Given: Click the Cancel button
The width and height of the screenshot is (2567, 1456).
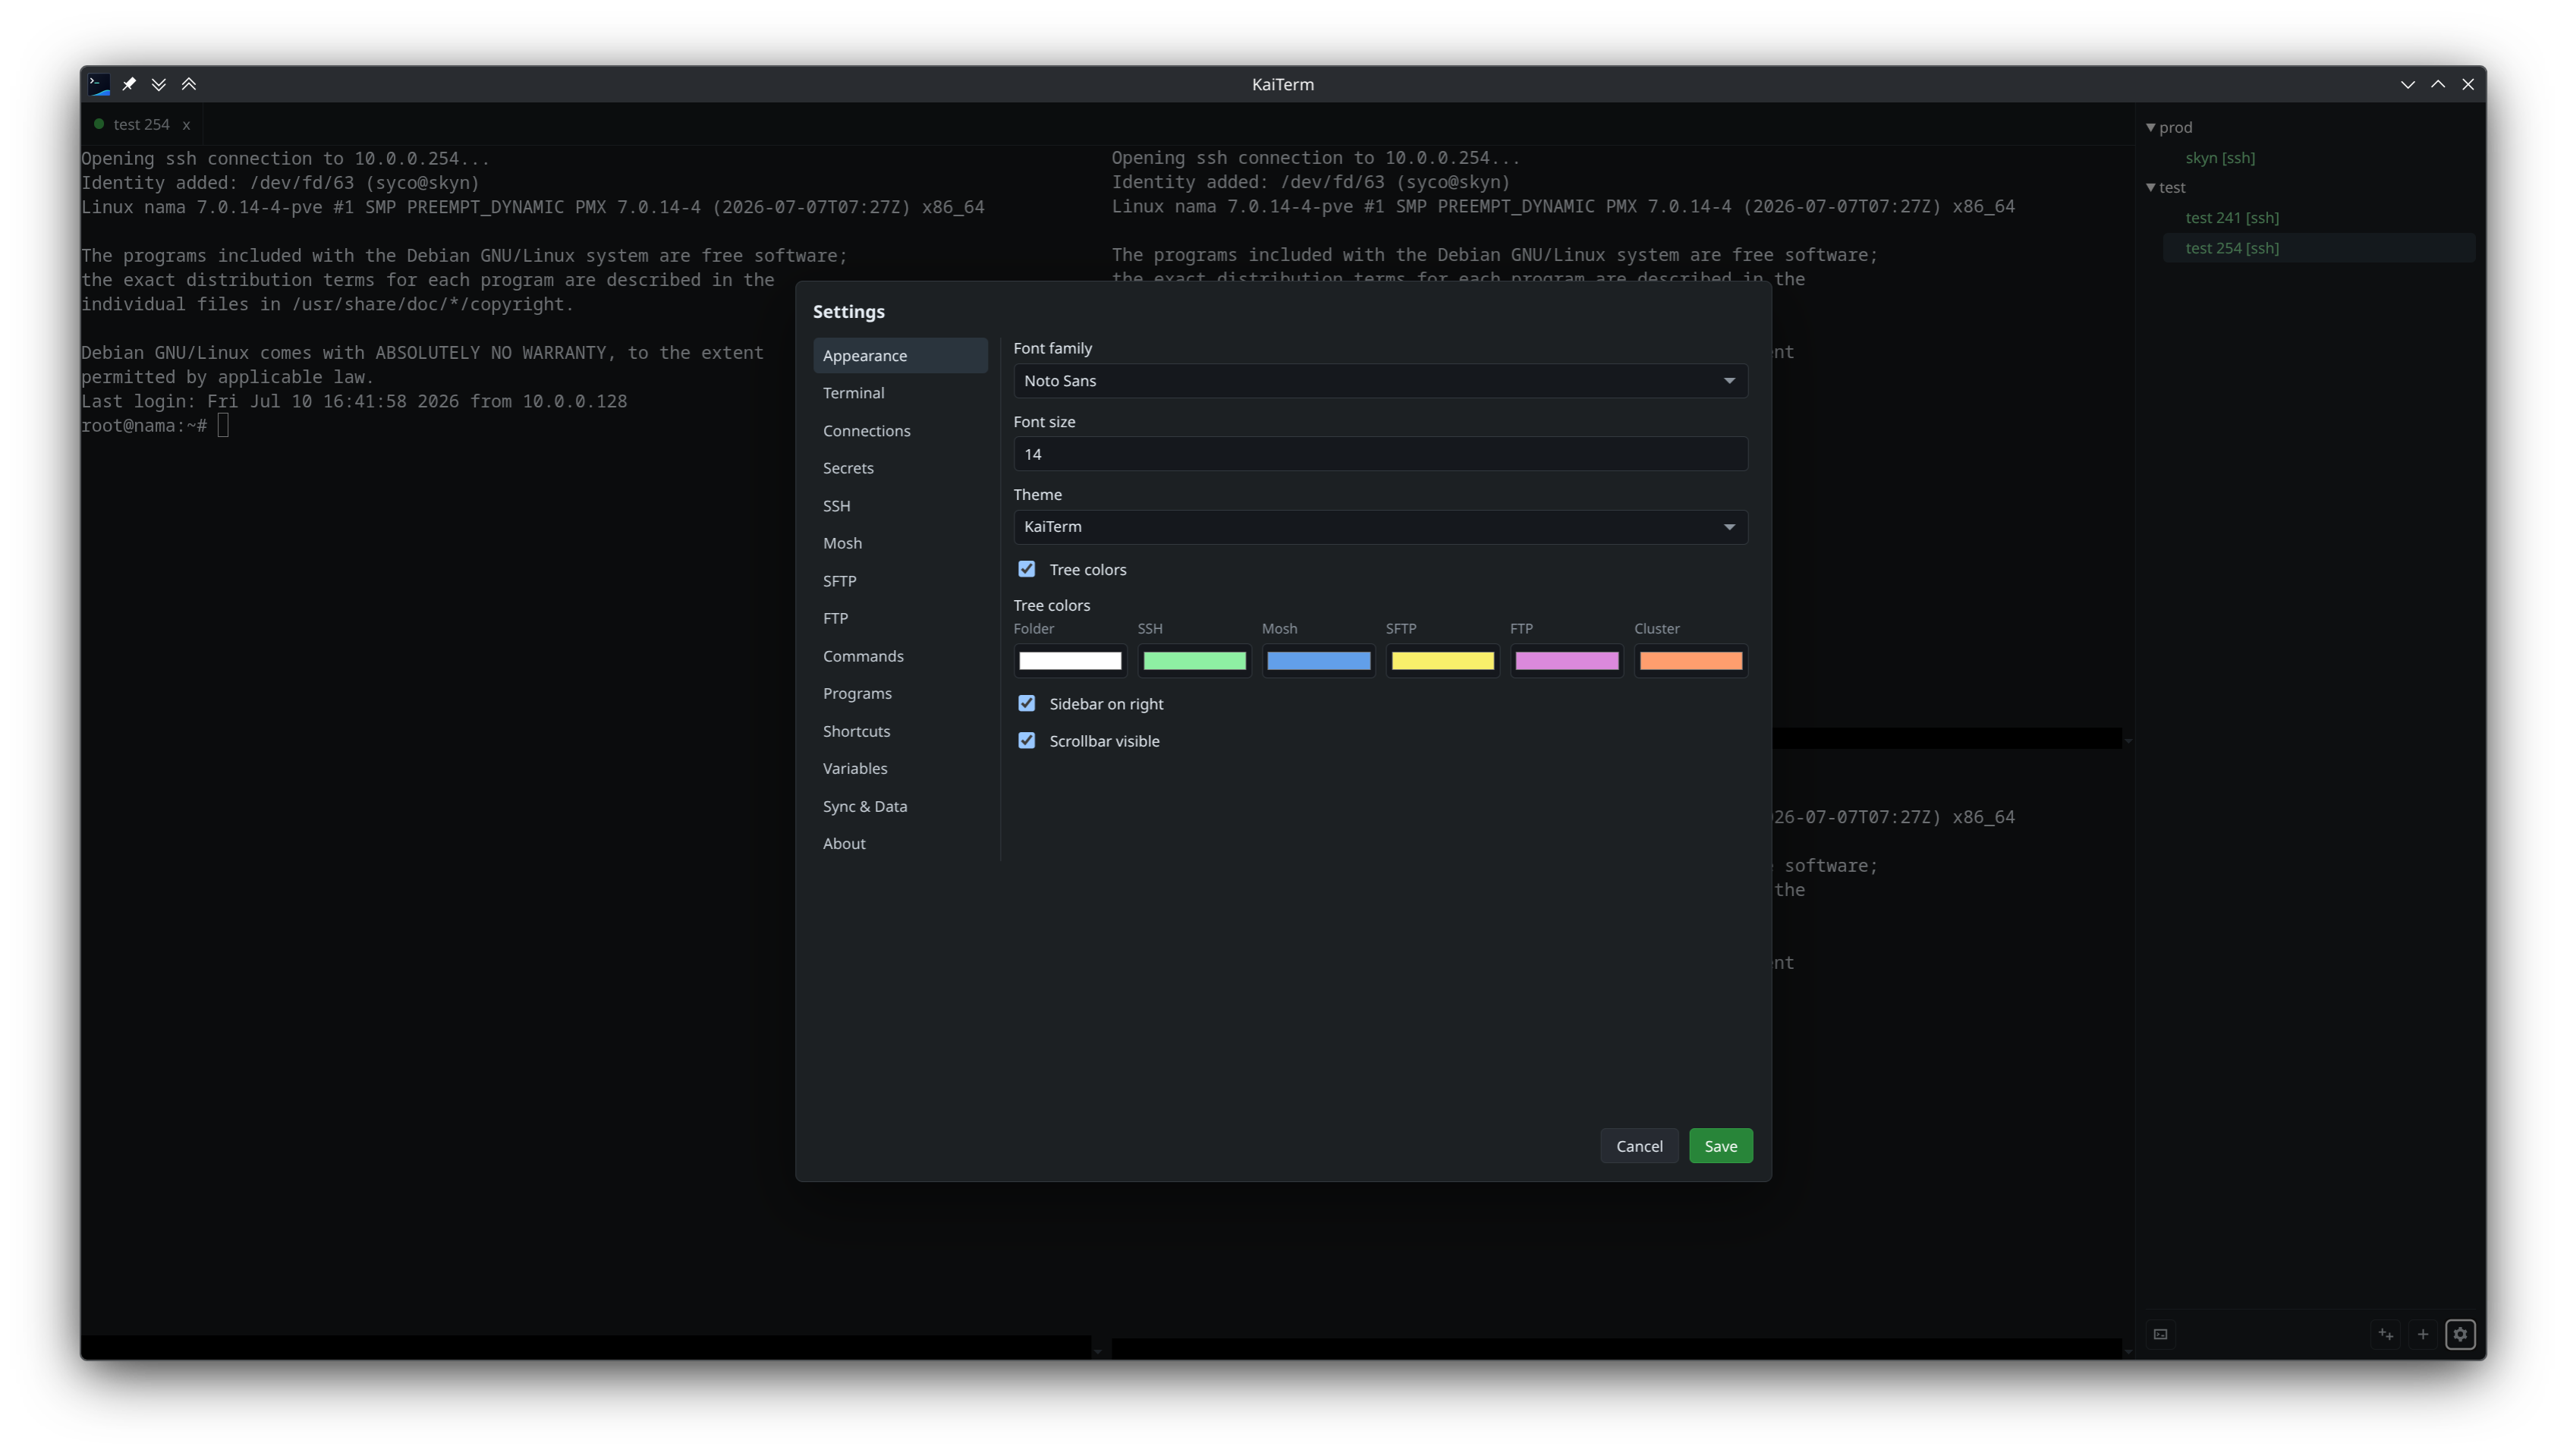Looking at the screenshot, I should point(1639,1146).
